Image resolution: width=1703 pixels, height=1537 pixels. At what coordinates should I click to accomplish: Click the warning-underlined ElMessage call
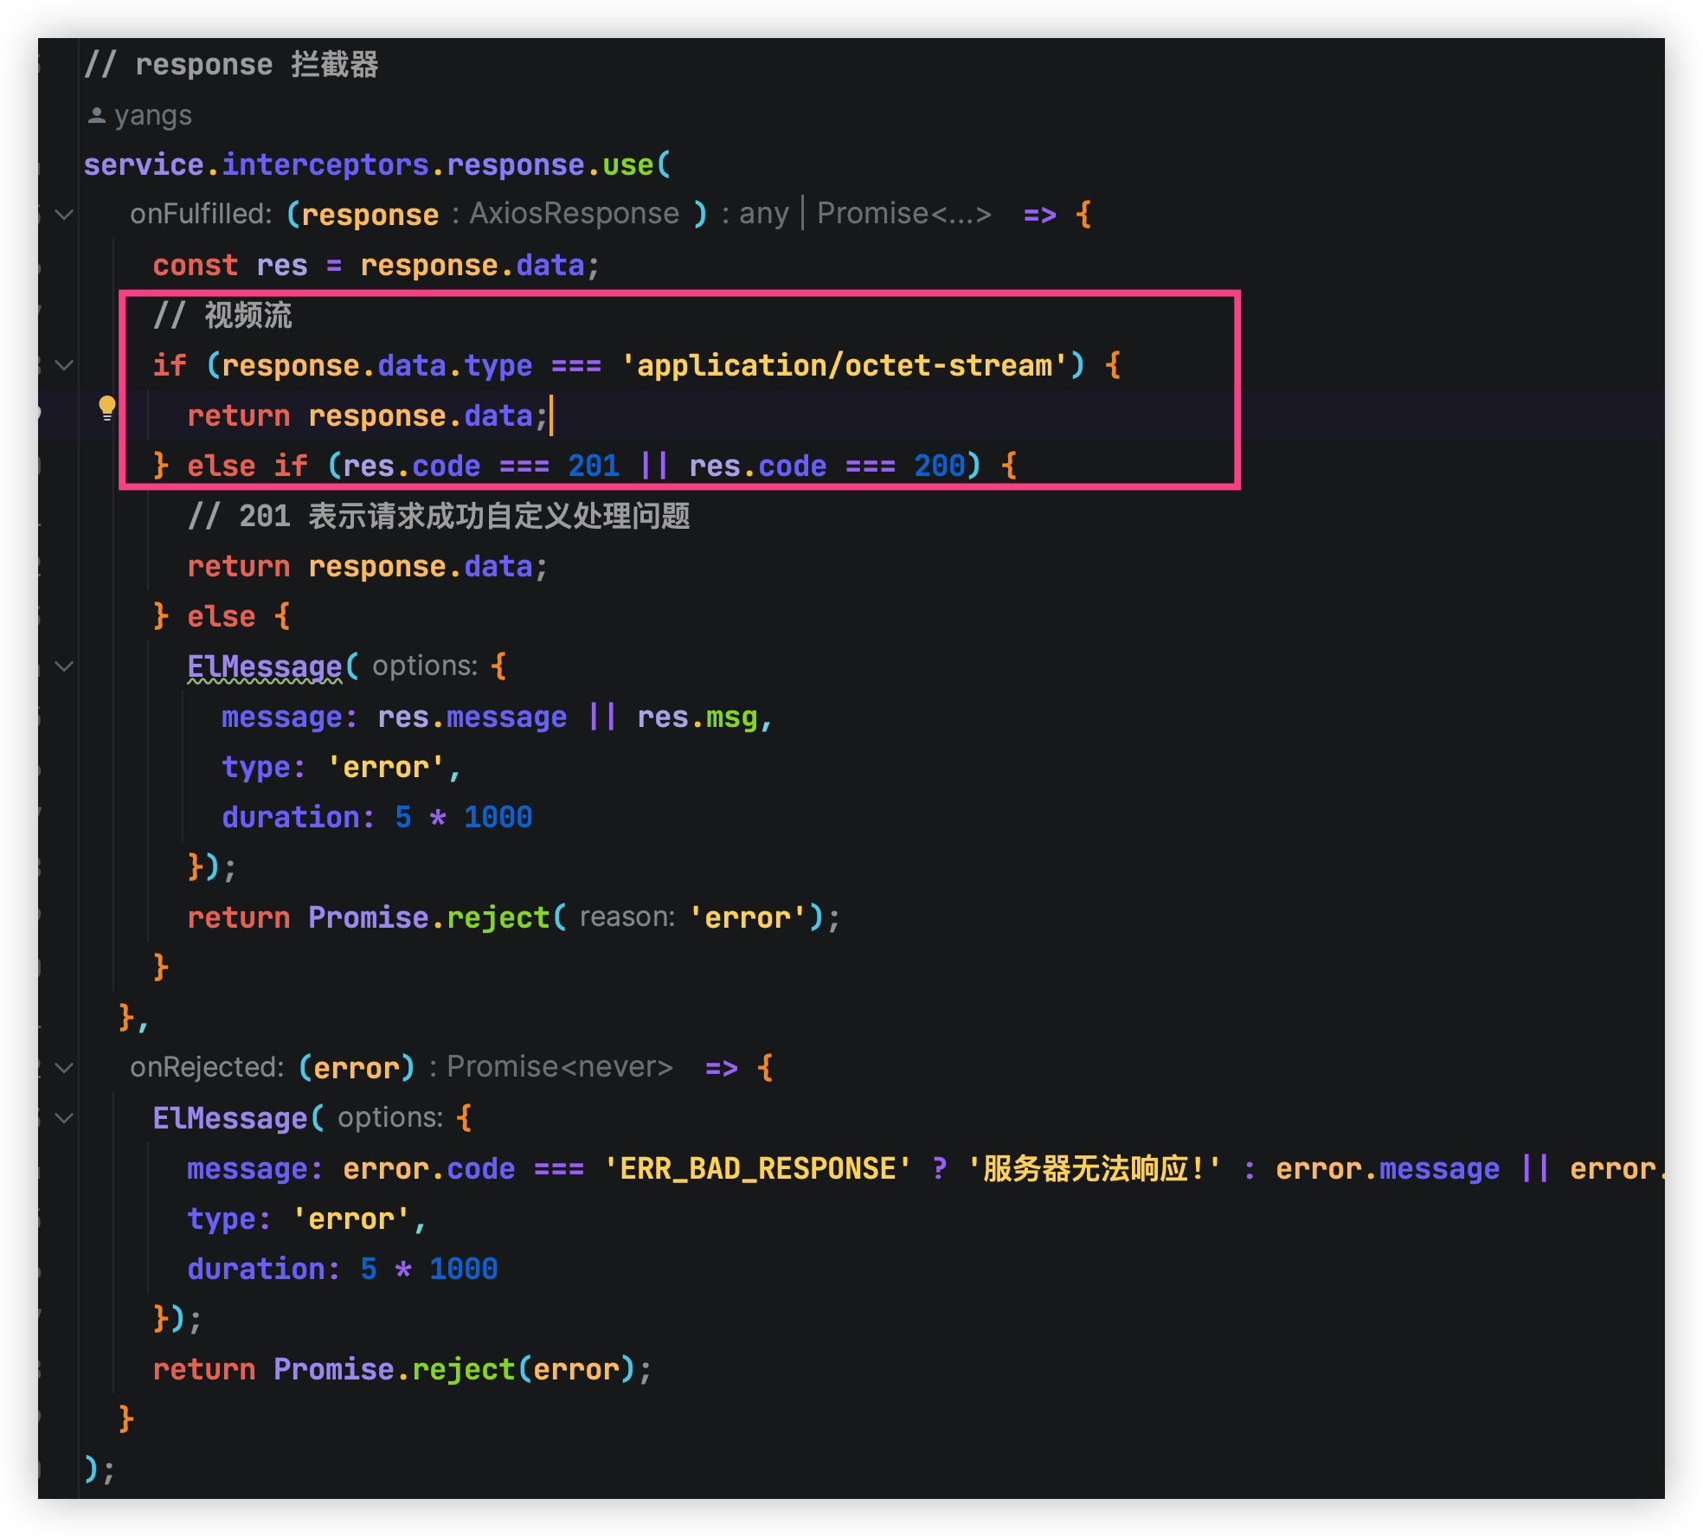[x=265, y=666]
